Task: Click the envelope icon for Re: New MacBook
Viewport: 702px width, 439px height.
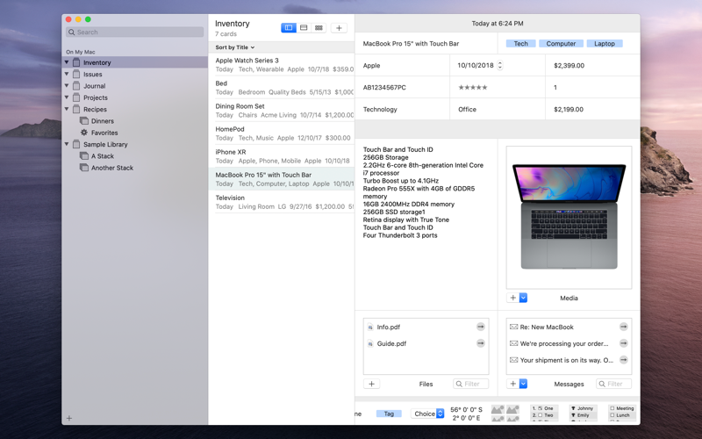Action: [513, 327]
